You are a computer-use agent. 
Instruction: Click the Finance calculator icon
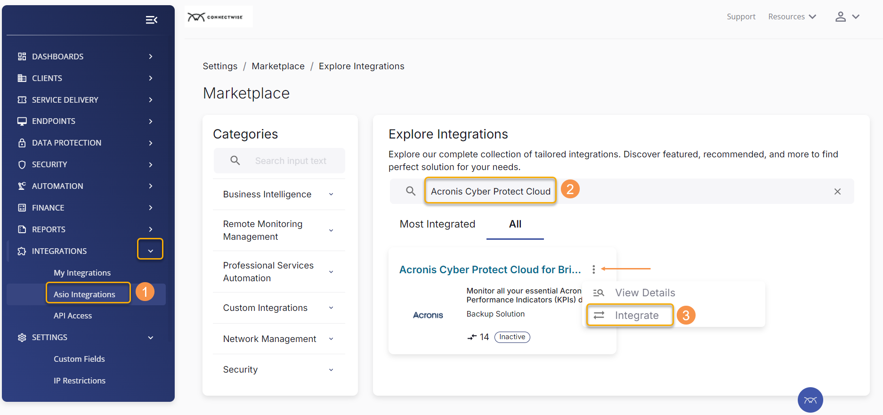22,208
